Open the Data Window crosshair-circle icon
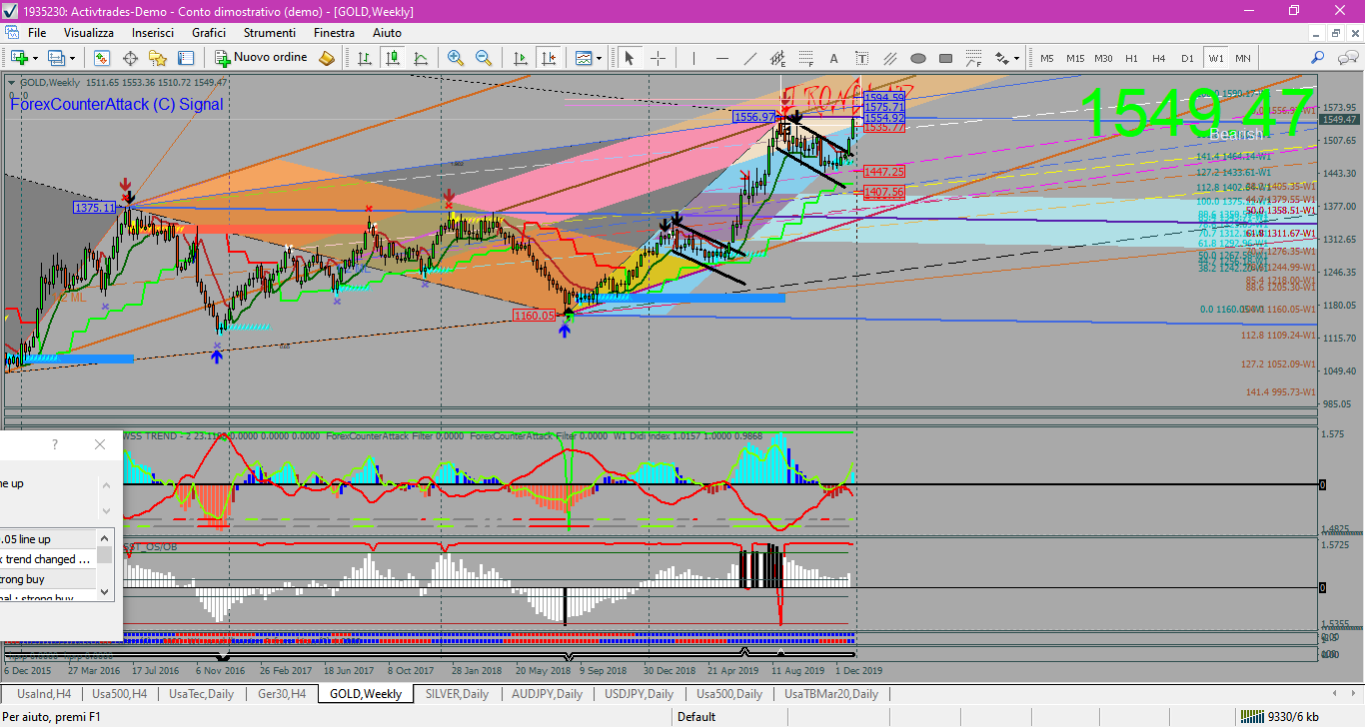 click(130, 58)
